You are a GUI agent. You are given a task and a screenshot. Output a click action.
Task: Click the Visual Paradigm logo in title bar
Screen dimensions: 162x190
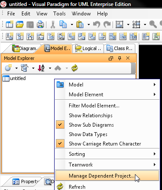3,4
